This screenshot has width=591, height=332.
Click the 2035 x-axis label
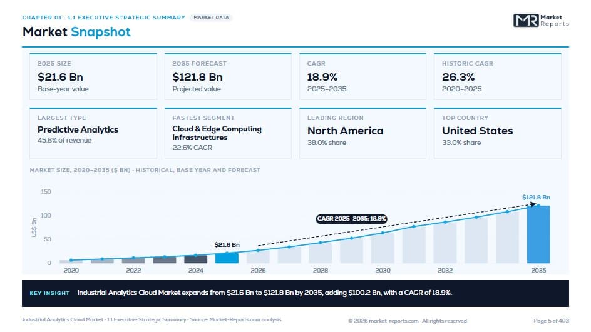click(x=538, y=270)
